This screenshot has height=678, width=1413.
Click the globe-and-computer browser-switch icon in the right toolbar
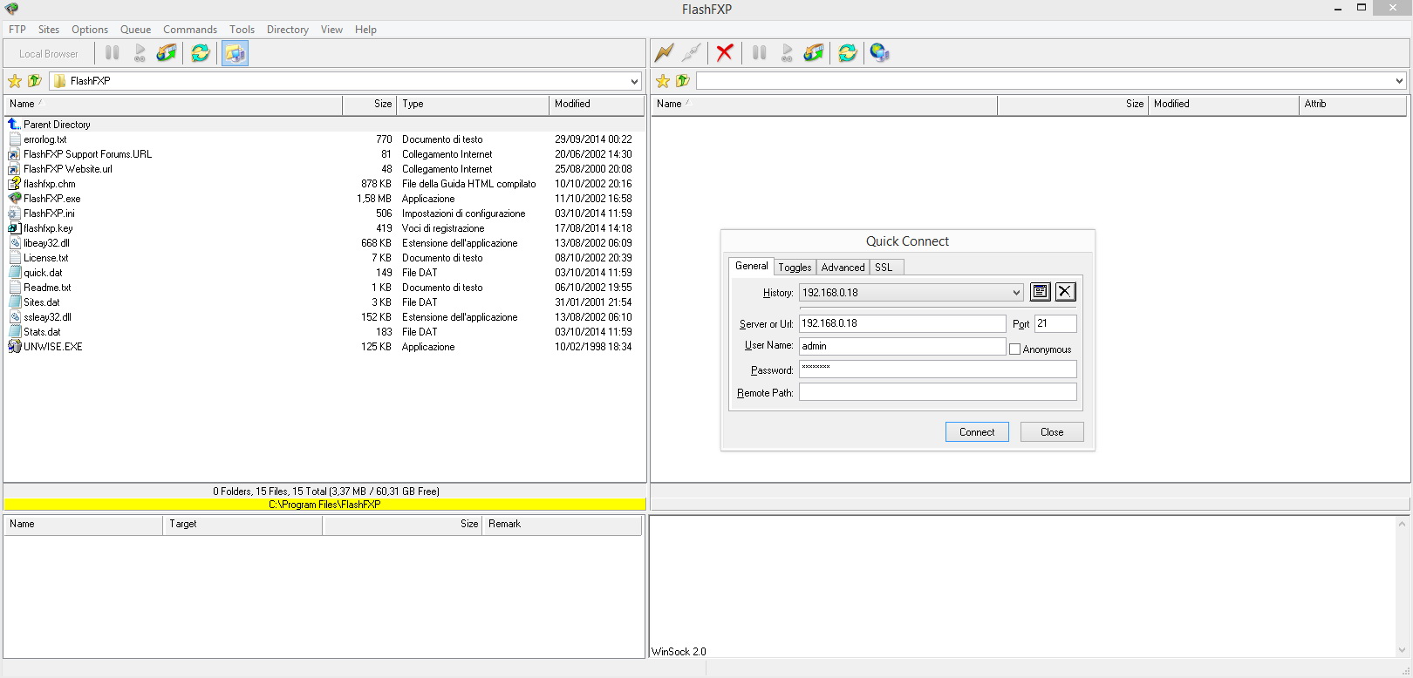pos(880,53)
